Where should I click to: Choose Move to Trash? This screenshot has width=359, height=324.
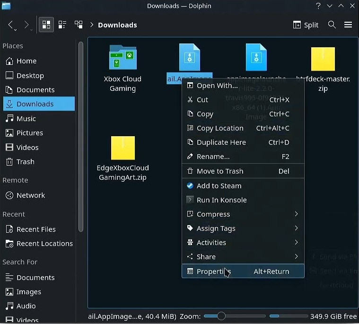(243, 171)
